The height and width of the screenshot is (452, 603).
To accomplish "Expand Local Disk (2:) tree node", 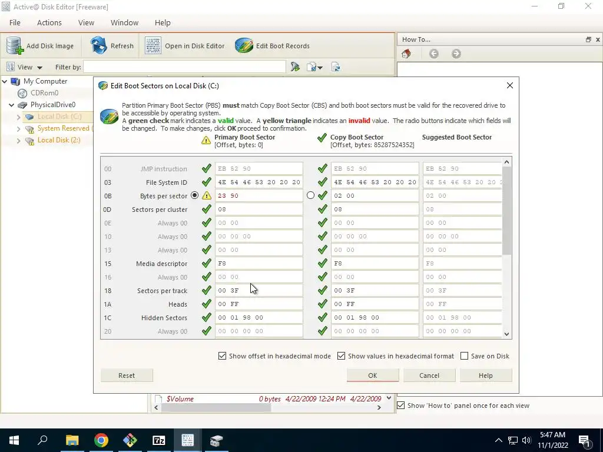I will (18, 141).
